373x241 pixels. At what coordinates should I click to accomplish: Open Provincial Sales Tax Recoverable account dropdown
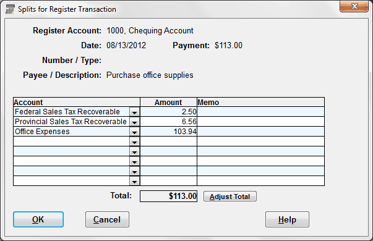(134, 122)
